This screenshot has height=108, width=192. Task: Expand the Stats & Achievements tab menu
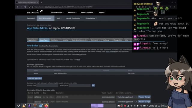coord(80,40)
